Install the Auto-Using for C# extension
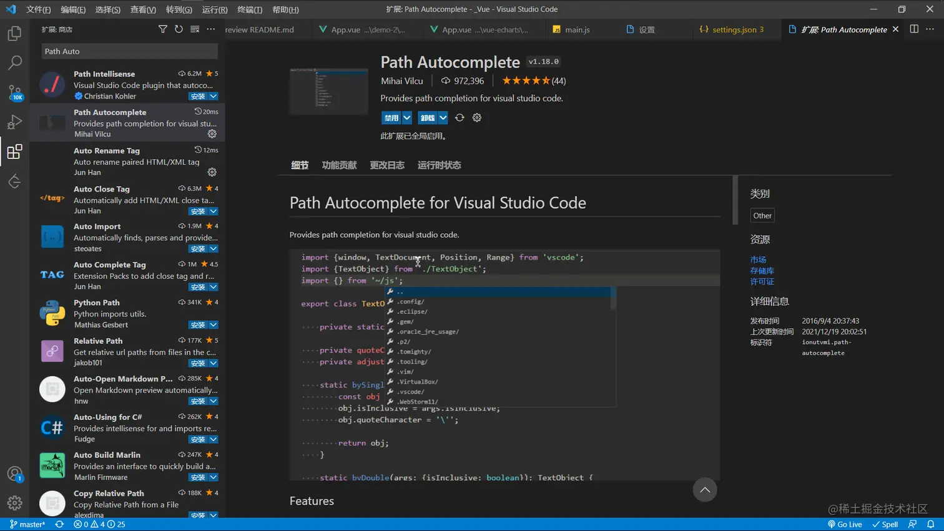Image resolution: width=944 pixels, height=531 pixels. point(198,439)
